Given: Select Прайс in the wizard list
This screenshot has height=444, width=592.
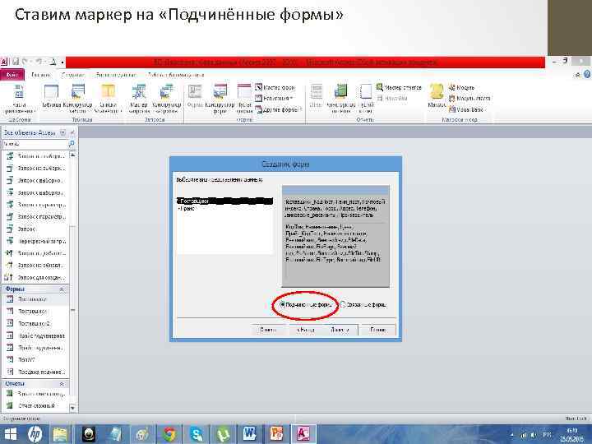Looking at the screenshot, I should click(225, 208).
